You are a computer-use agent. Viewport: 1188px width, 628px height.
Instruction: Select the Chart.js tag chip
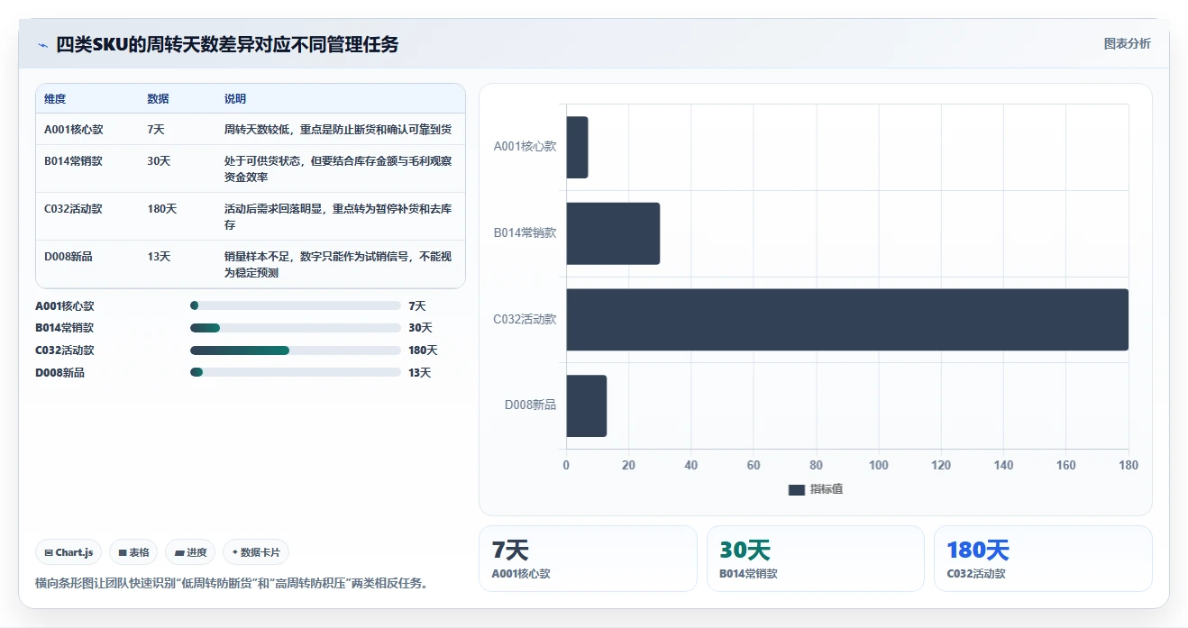pyautogui.click(x=69, y=552)
